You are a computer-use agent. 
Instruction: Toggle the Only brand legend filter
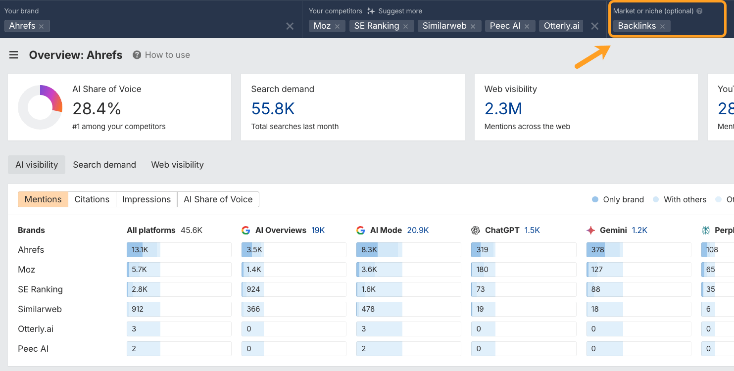594,199
